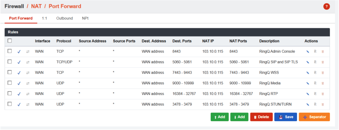Screen dimensions: 339x130
Task: Edit the RingQ Media rule
Action: tap(308, 83)
